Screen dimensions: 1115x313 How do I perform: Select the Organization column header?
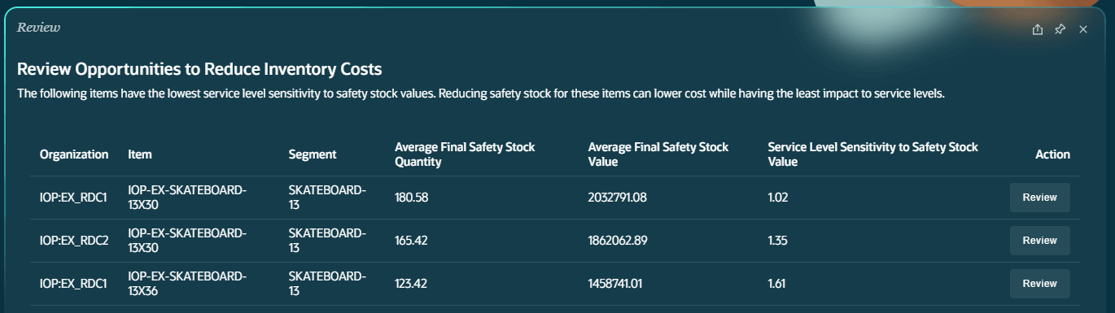[x=74, y=154]
